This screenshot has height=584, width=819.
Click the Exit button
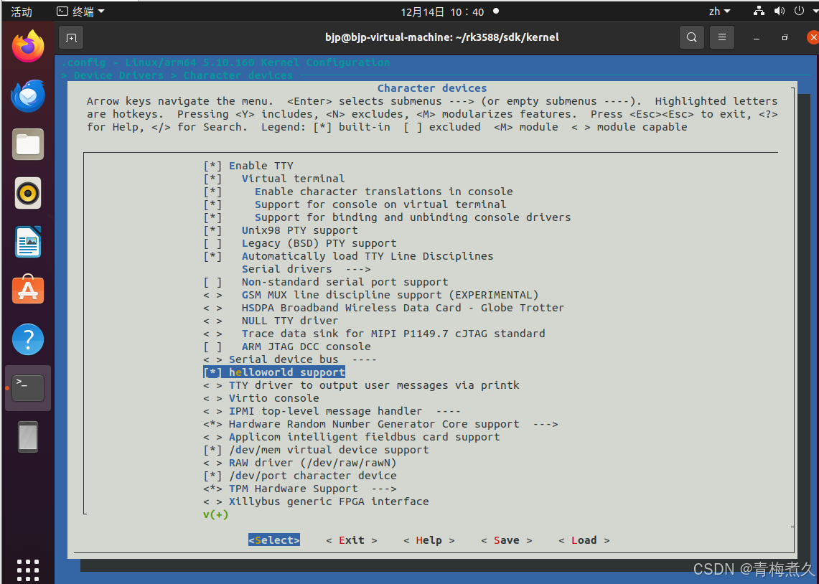click(352, 540)
